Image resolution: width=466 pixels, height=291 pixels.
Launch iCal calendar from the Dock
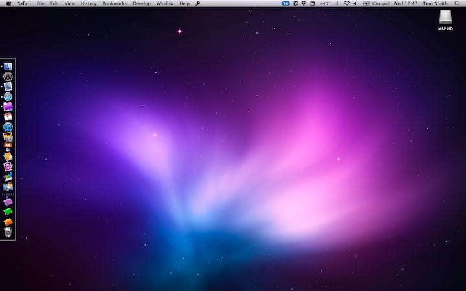click(x=8, y=116)
